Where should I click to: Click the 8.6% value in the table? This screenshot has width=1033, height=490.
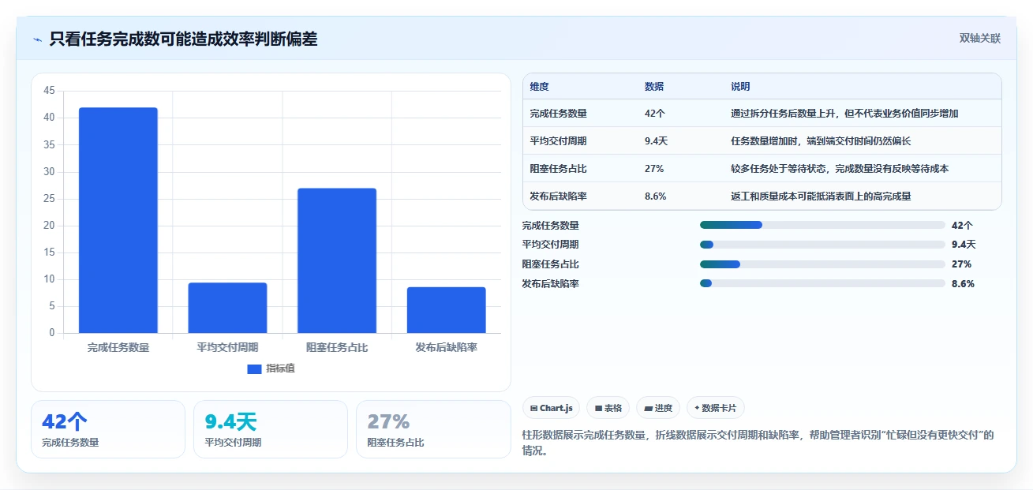[656, 196]
